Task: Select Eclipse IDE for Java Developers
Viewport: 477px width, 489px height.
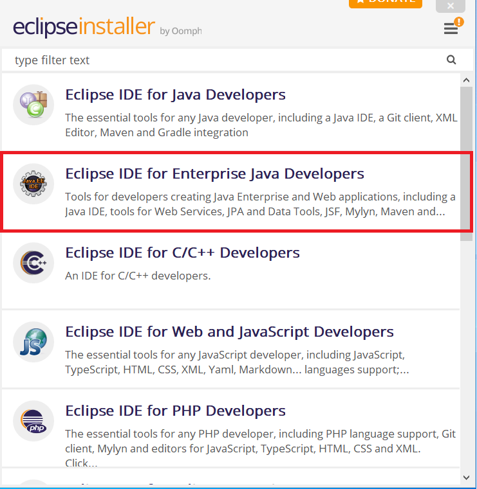Action: (x=231, y=112)
